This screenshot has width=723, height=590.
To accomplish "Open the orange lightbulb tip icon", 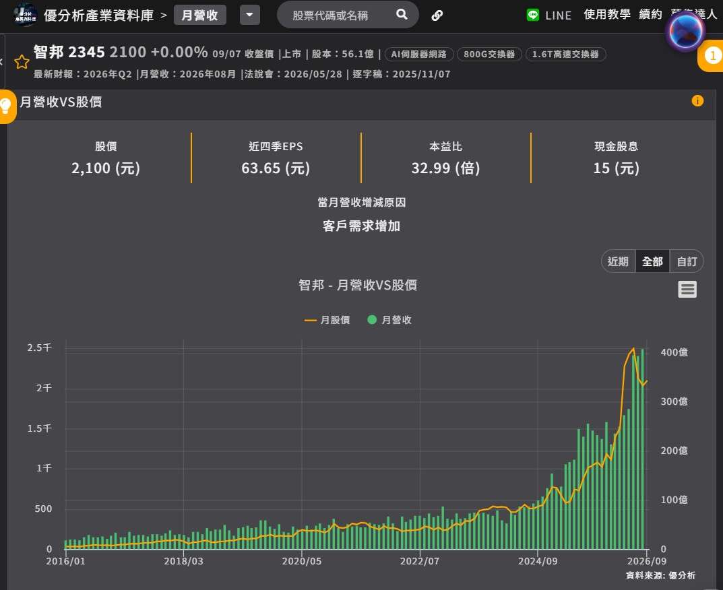I will click(x=7, y=106).
